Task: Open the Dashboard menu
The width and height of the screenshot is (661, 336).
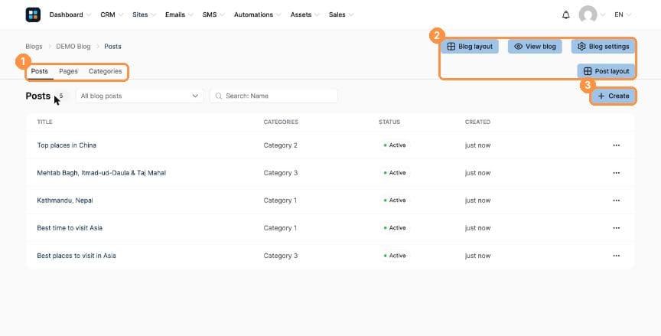Action: (70, 15)
